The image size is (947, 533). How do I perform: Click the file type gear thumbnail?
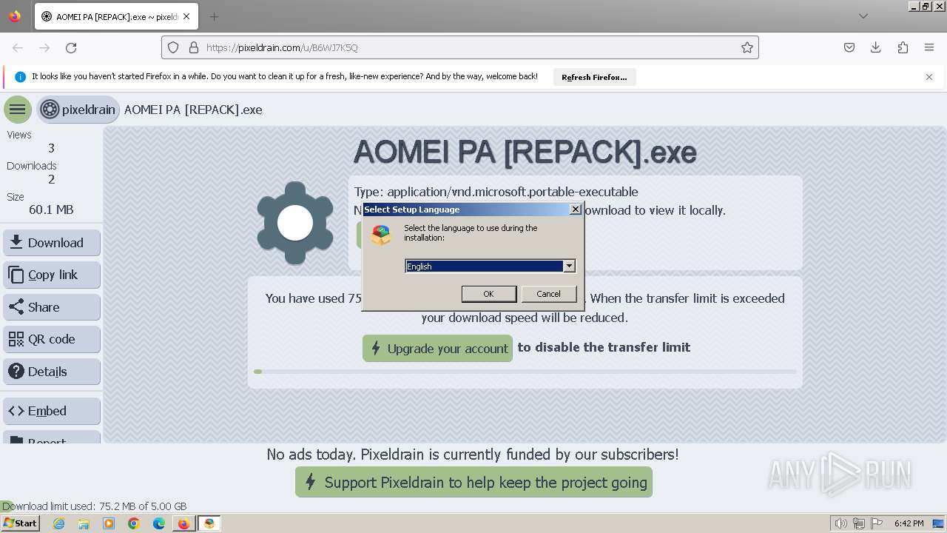pos(295,223)
